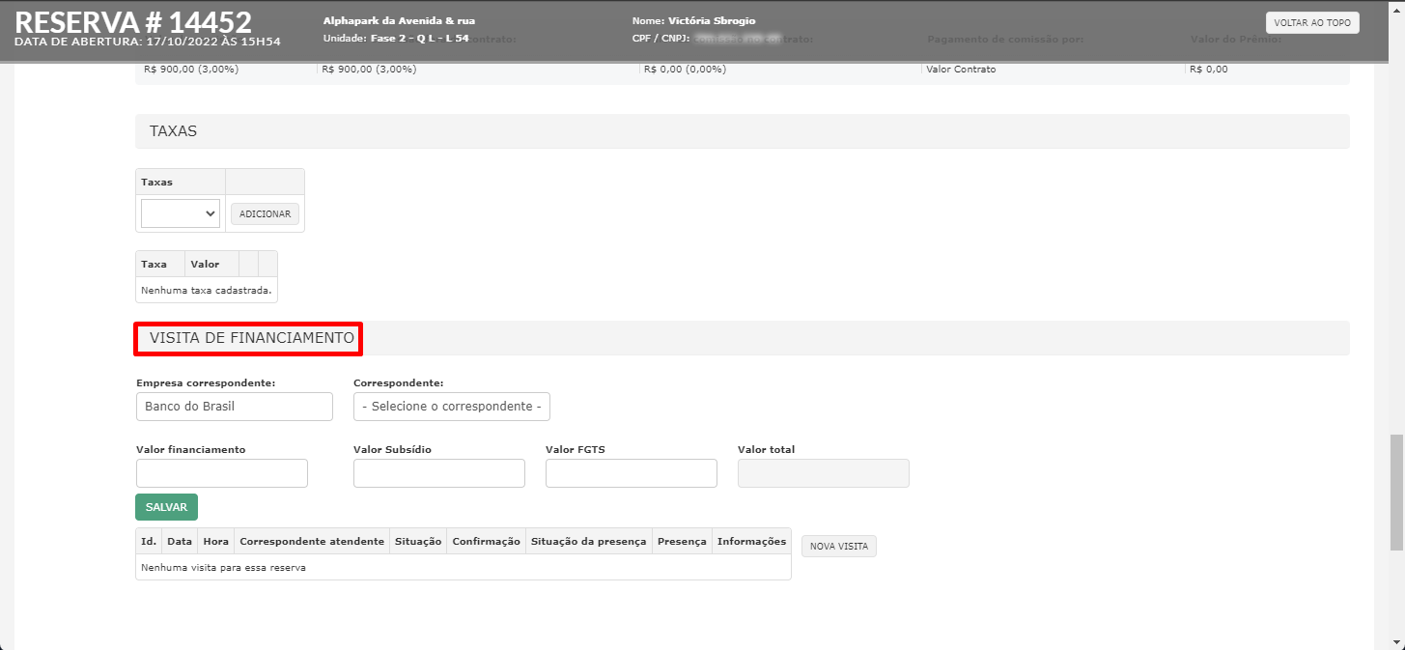Click the Presença column header
The height and width of the screenshot is (650, 1405).
(x=682, y=542)
